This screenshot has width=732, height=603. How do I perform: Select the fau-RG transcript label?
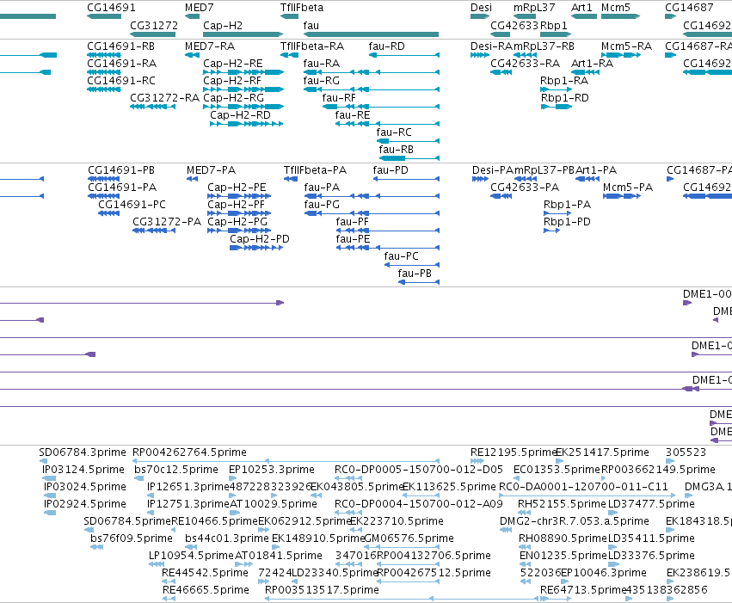click(x=322, y=81)
